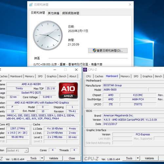The height and width of the screenshot is (164, 164).
Task: Click the time text 21:20:09
Action: click(x=73, y=45)
